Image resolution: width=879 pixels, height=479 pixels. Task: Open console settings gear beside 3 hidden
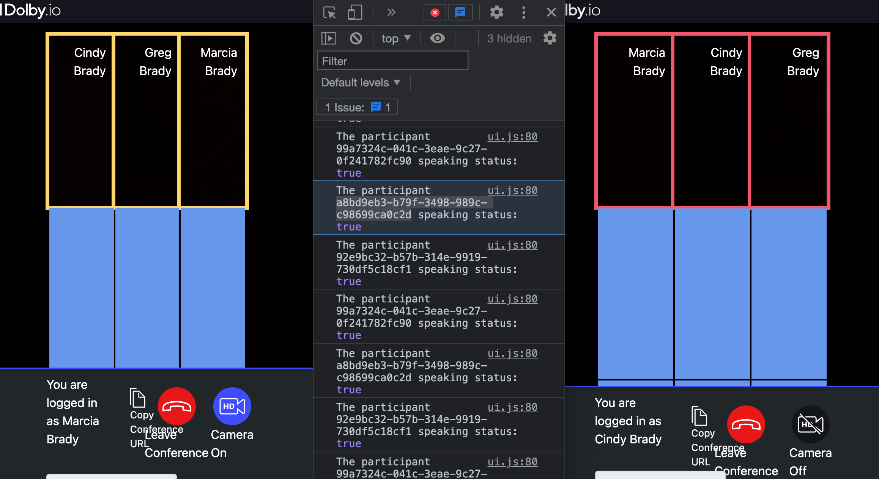(x=550, y=38)
